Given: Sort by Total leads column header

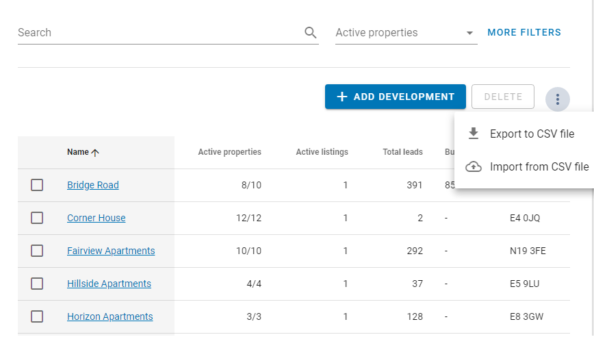Looking at the screenshot, I should [x=402, y=152].
